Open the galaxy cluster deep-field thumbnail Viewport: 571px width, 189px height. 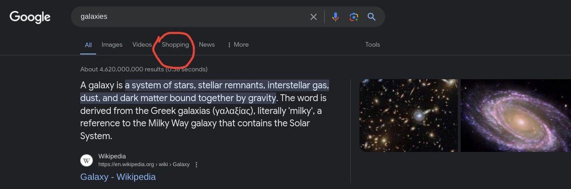408,115
